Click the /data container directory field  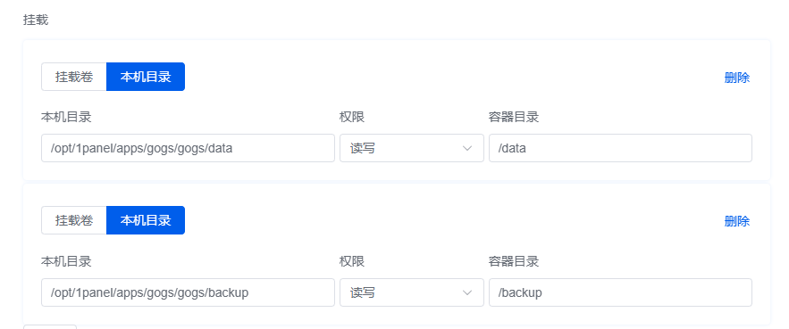click(x=620, y=148)
